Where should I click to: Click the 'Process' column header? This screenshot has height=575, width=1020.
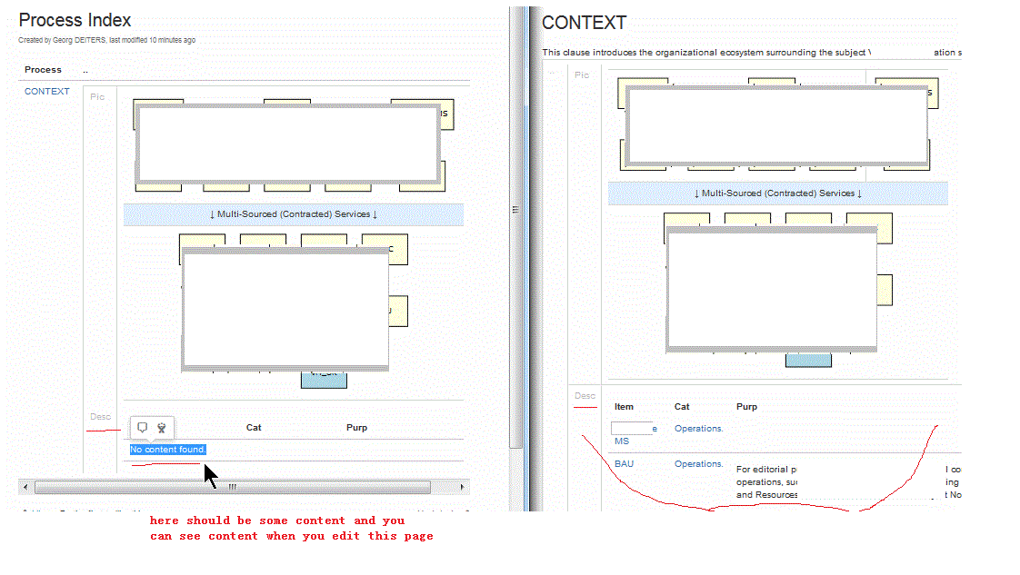(x=43, y=70)
